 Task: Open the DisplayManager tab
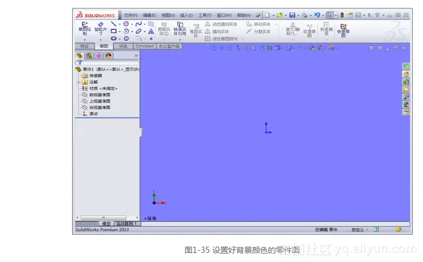pos(108,56)
